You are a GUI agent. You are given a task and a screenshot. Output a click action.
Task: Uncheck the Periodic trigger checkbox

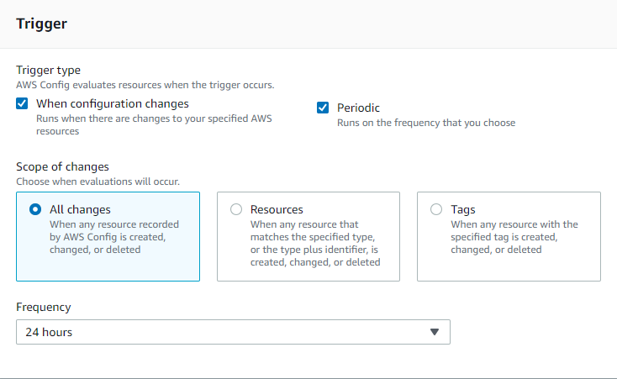coord(323,108)
